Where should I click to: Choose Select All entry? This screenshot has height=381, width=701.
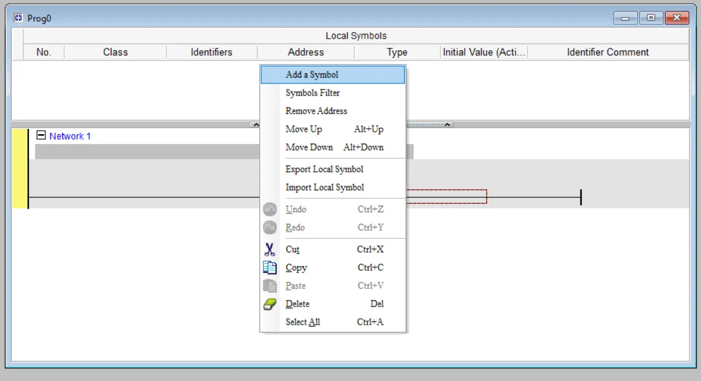[333, 322]
